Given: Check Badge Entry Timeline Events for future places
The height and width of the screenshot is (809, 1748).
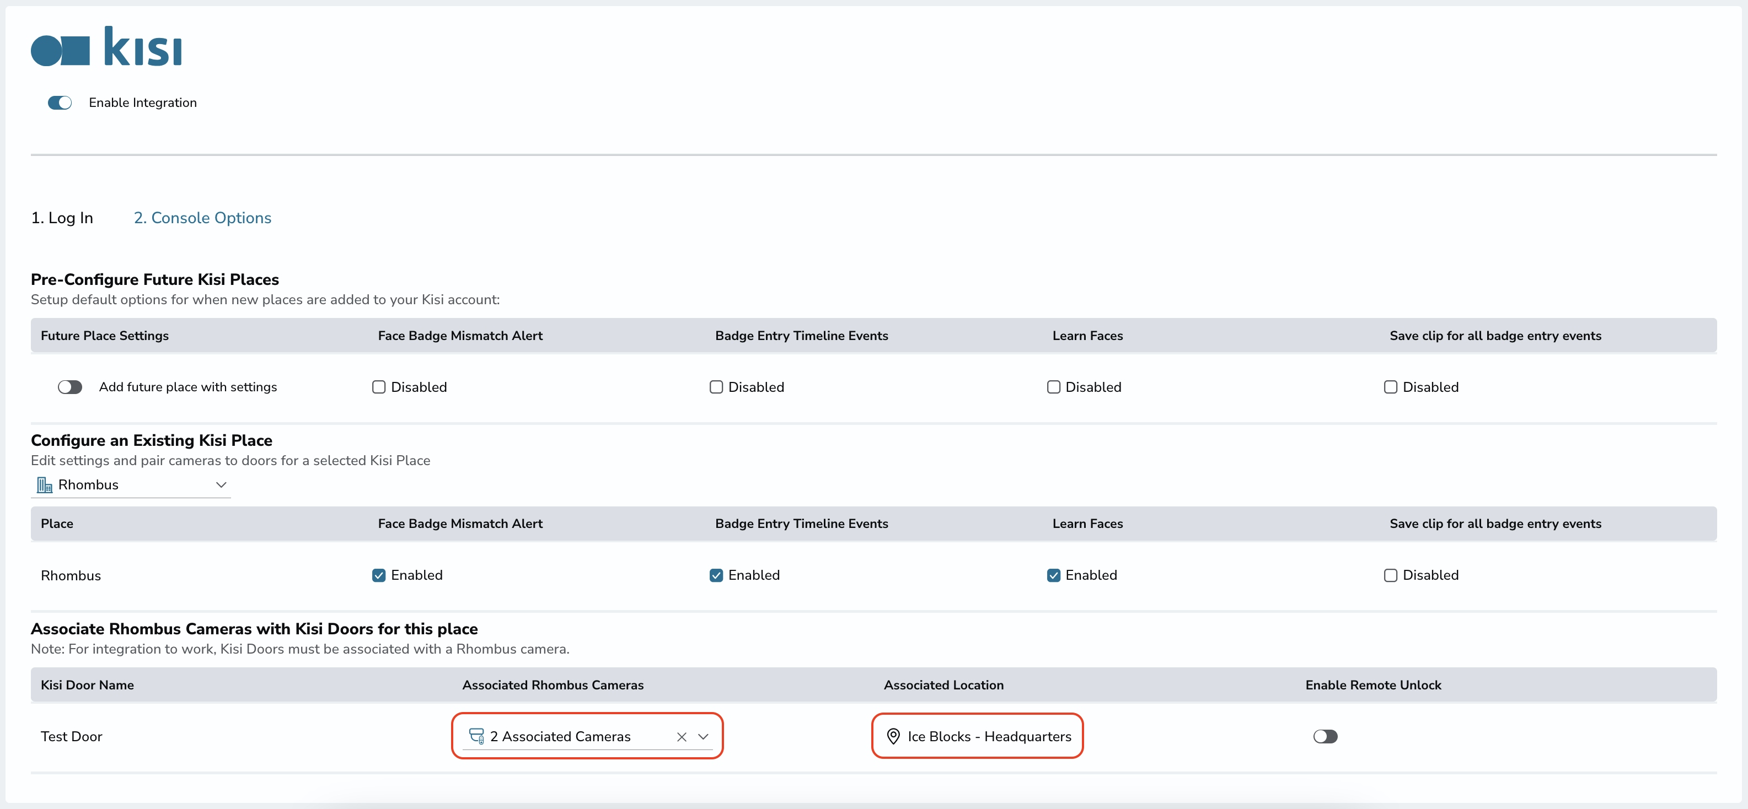Looking at the screenshot, I should point(716,387).
